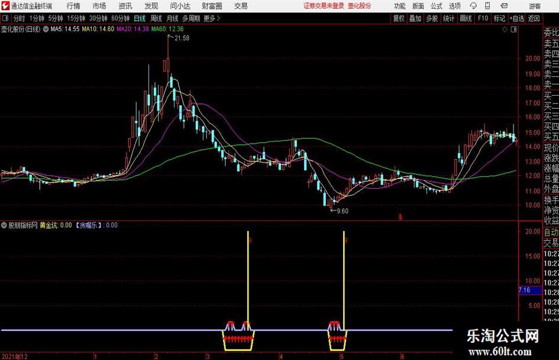The height and width of the screenshot is (360, 559).
Task: Click the 【贪嘴乐】: 0.00 indicator value
Action: click(x=96, y=225)
